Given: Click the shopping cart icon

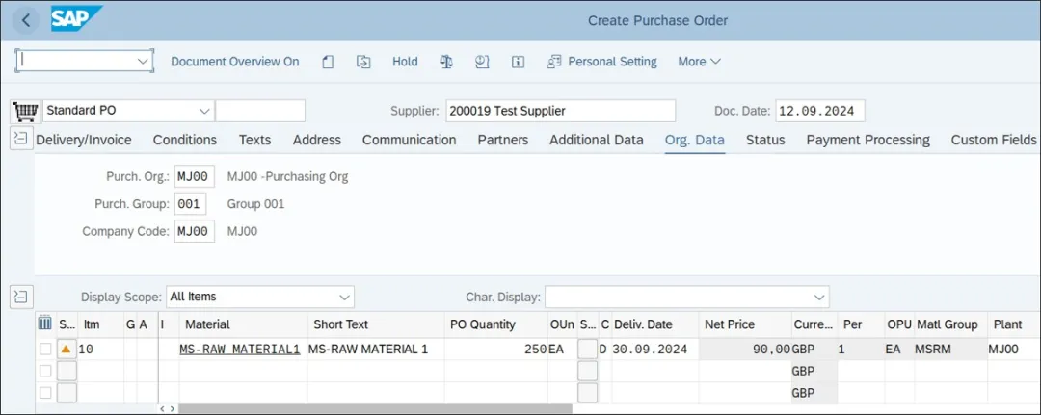Looking at the screenshot, I should tap(24, 112).
